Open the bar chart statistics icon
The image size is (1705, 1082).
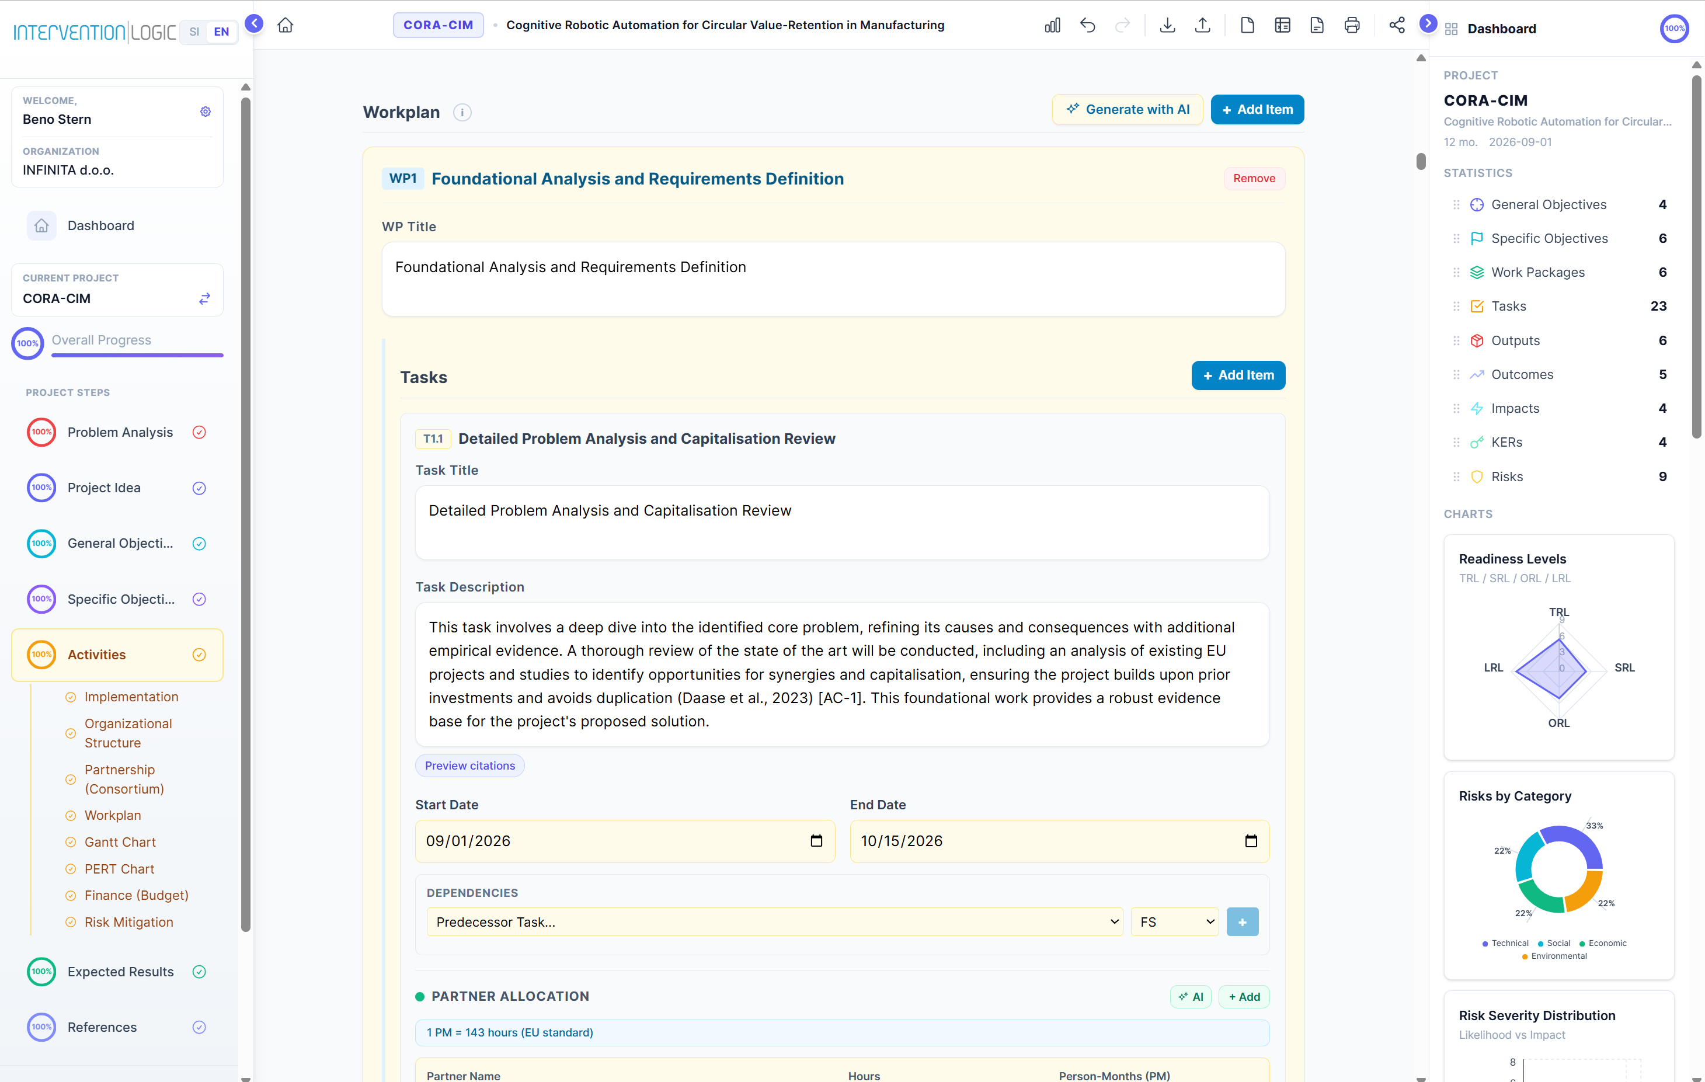[x=1052, y=26]
